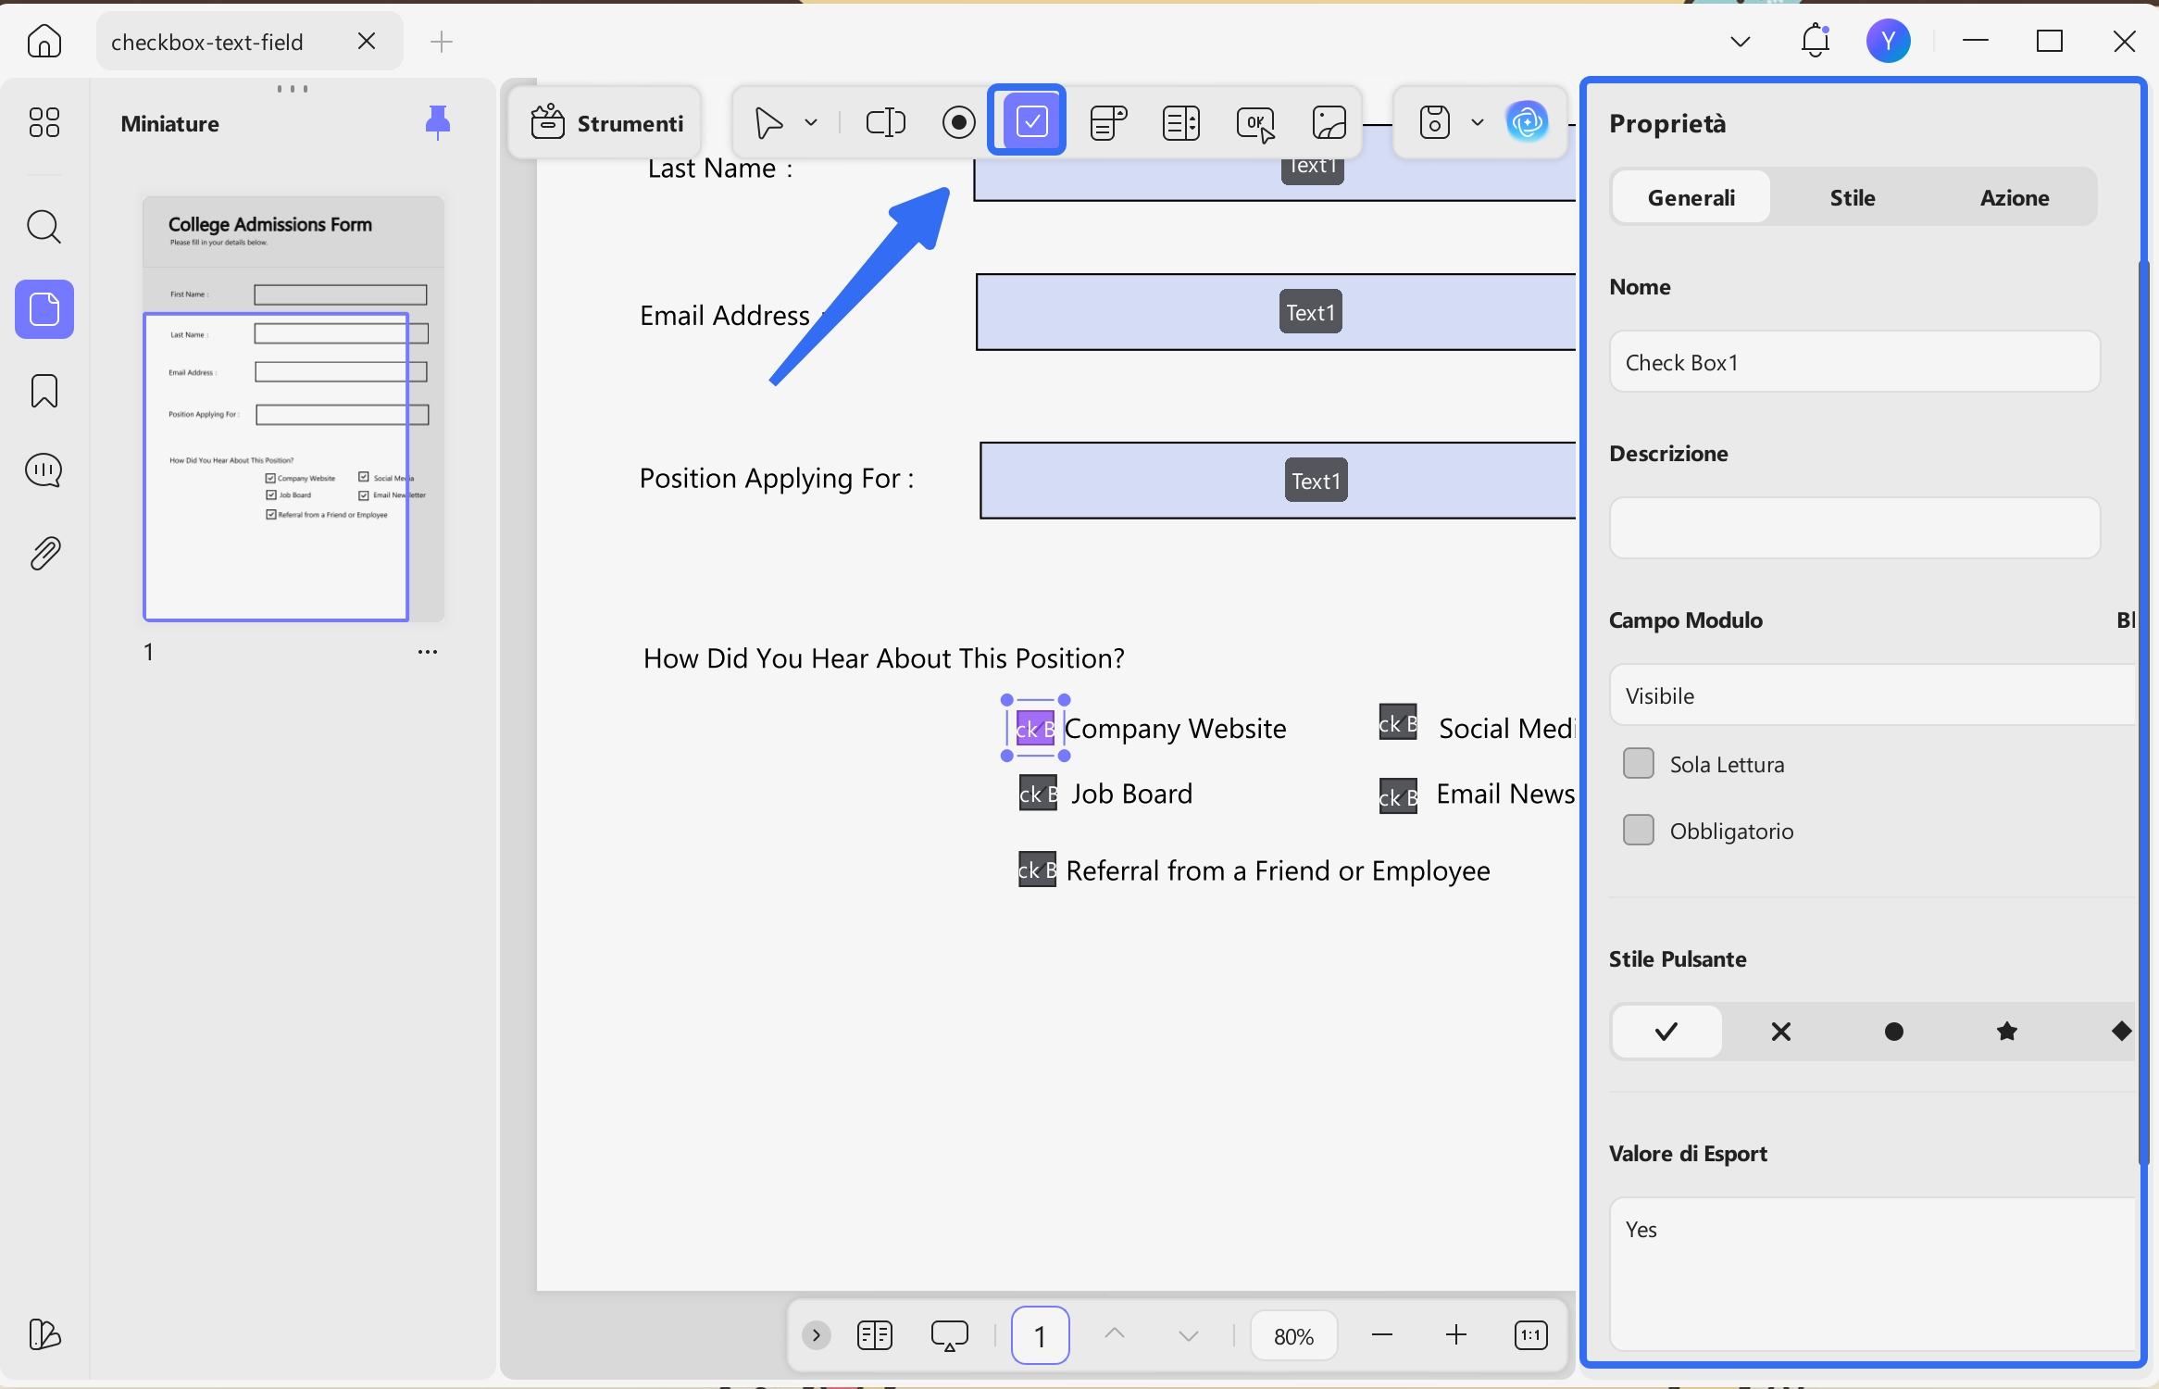Screen dimensions: 2159x1389
Task: Enable the Sola Lettura checkbox
Action: tap(1639, 764)
